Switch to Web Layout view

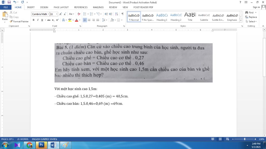(228, 139)
